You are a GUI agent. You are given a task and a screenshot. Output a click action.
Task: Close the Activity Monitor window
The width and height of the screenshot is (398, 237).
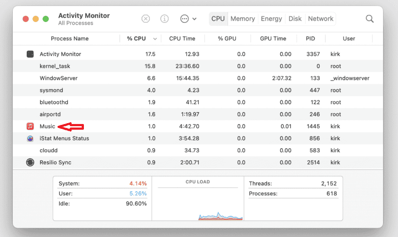point(25,19)
